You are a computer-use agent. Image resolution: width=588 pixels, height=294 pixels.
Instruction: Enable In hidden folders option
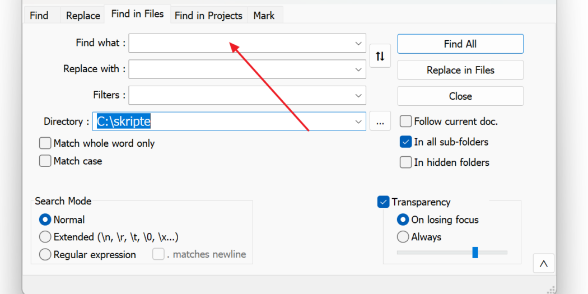tap(406, 162)
